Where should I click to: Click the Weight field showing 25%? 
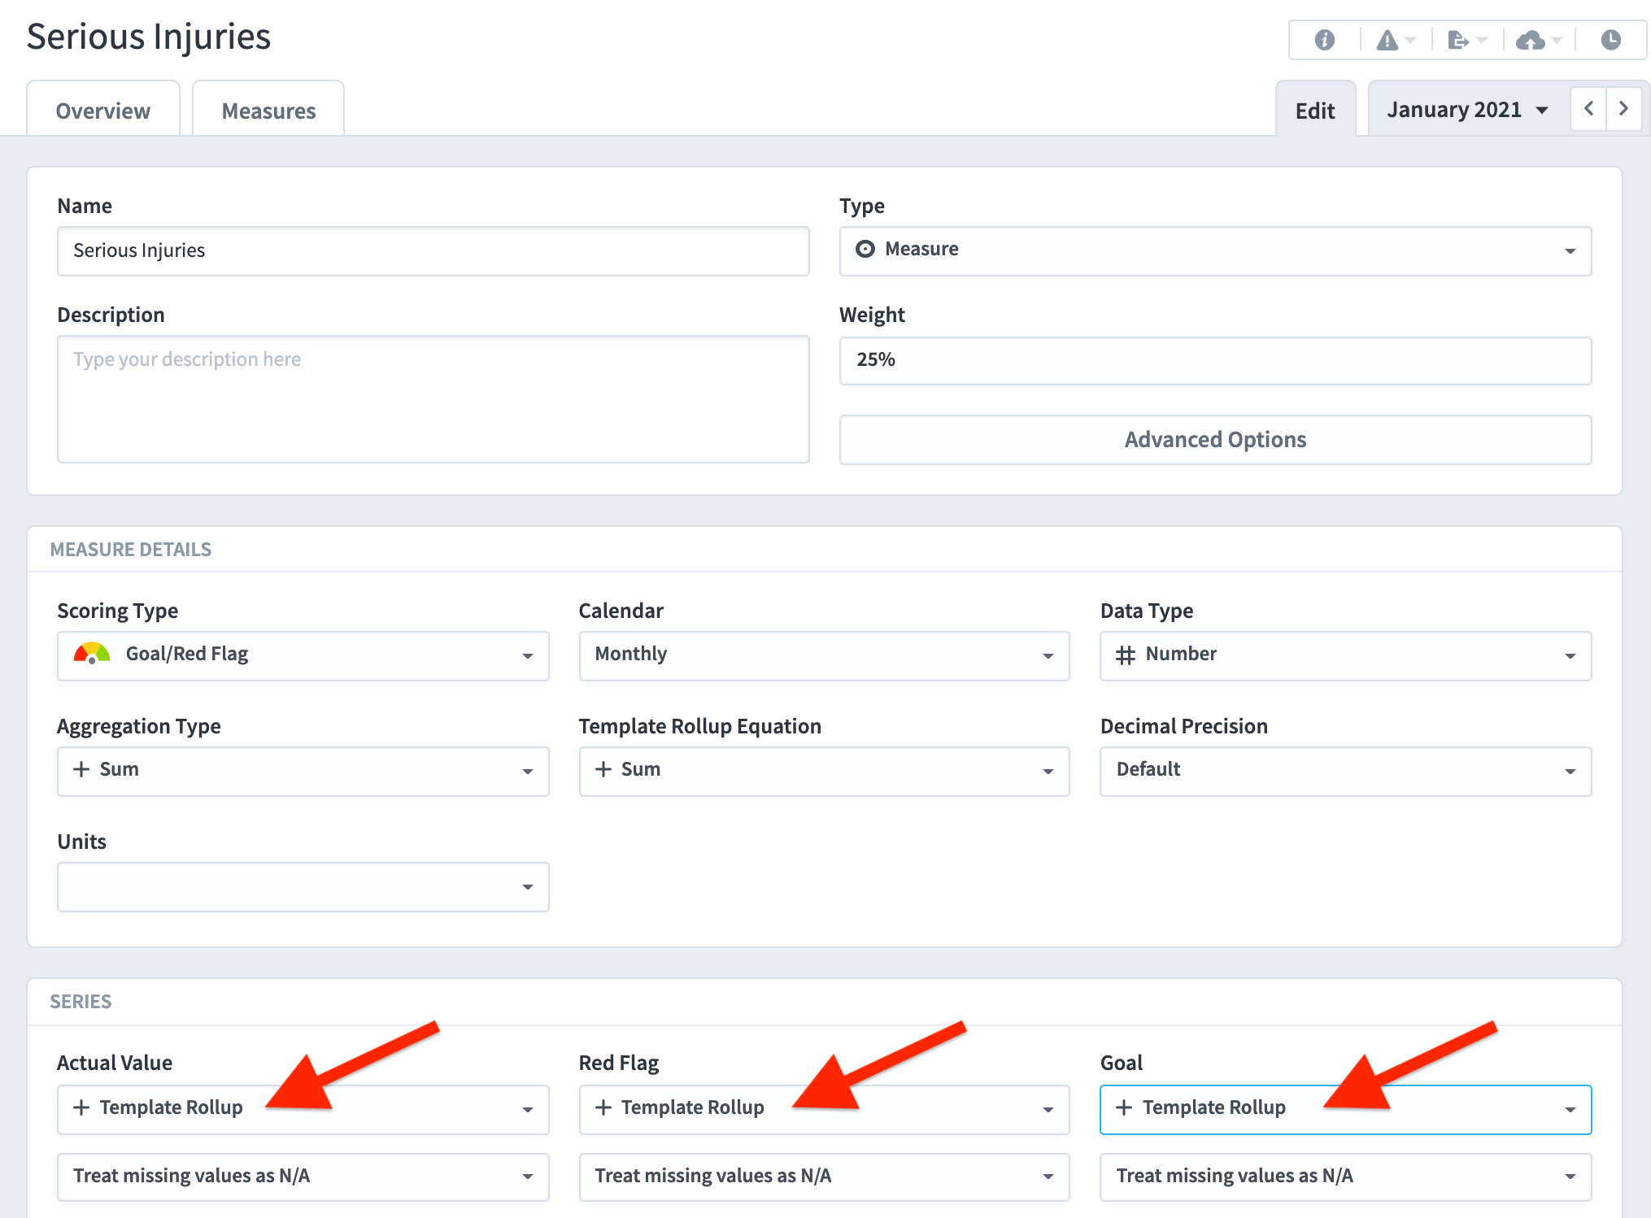click(1215, 360)
